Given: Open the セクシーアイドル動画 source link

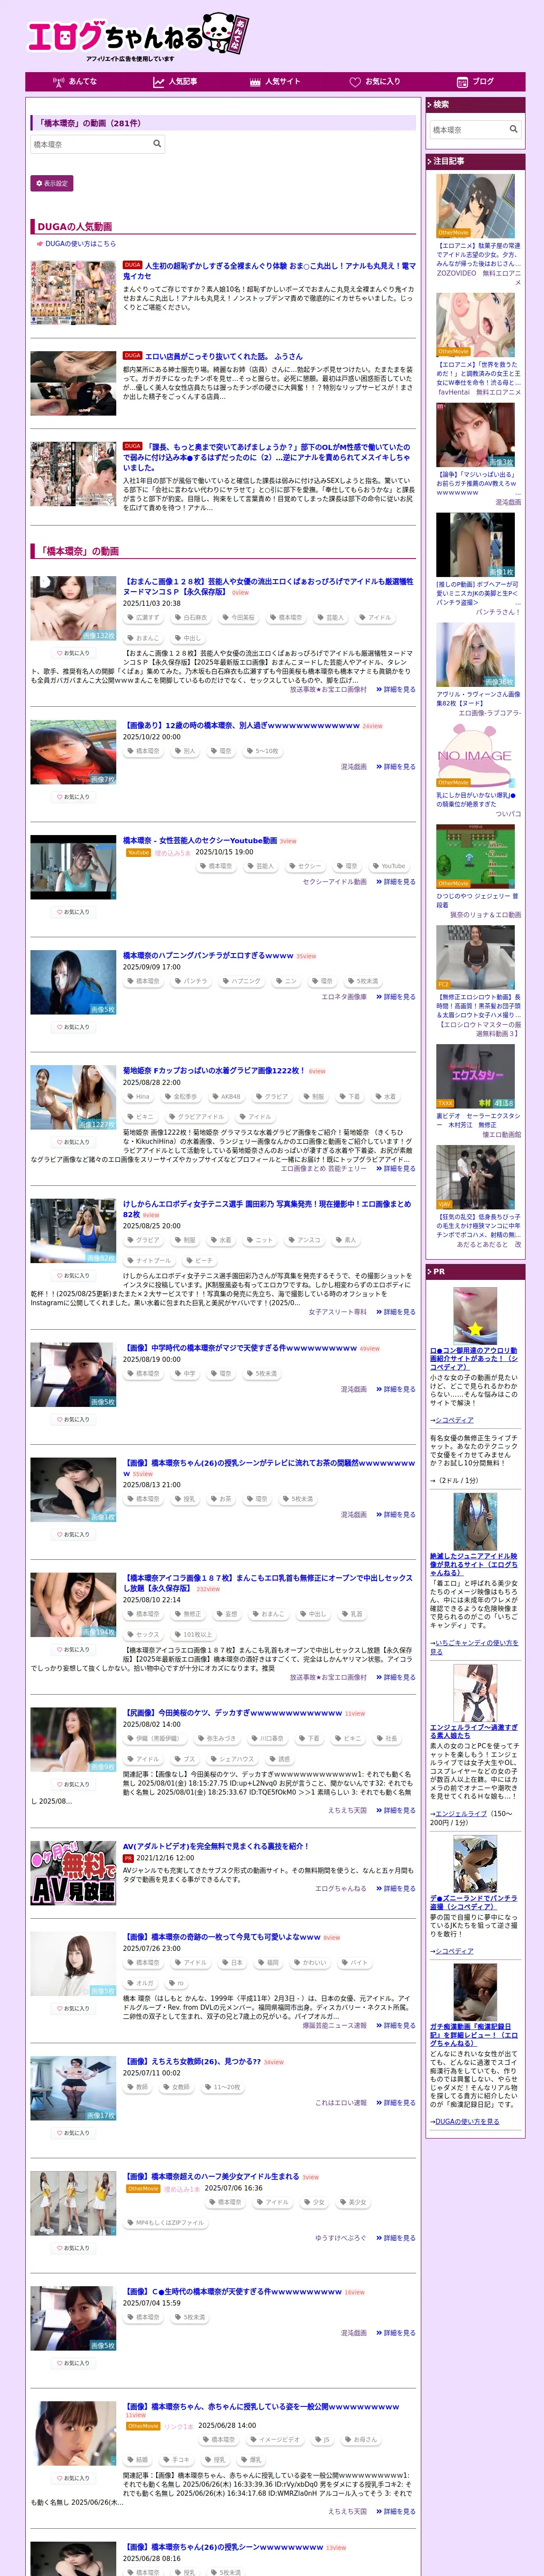Looking at the screenshot, I should [335, 882].
